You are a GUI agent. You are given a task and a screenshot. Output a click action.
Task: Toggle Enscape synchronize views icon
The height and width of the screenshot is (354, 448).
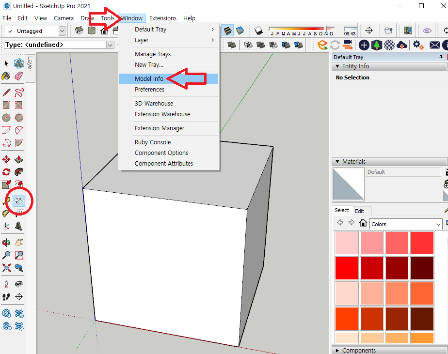pyautogui.click(x=348, y=45)
